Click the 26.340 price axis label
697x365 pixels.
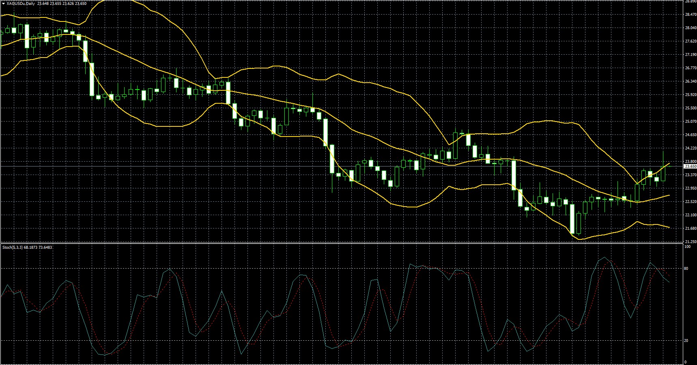point(691,81)
